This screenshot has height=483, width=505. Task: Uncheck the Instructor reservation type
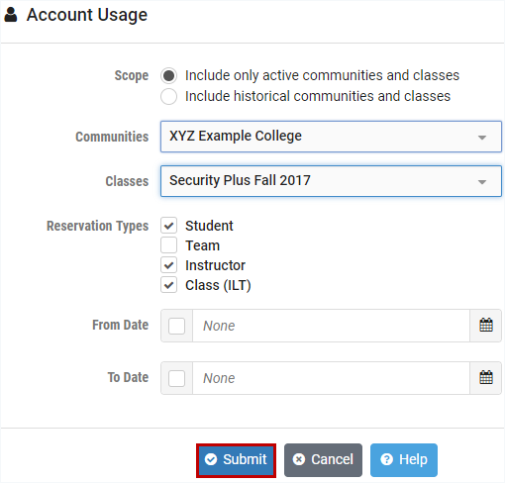[x=168, y=265]
